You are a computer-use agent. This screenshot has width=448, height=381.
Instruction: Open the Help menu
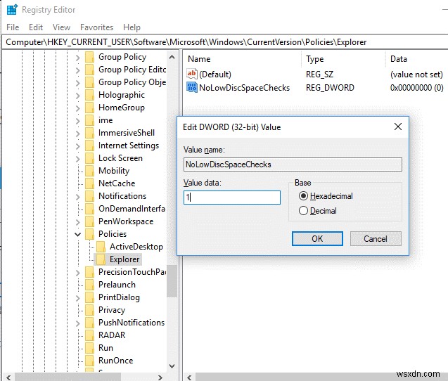tap(132, 27)
